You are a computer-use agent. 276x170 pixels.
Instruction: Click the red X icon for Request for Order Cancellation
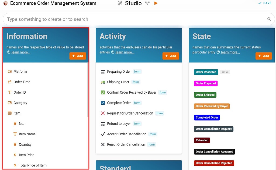(x=103, y=113)
